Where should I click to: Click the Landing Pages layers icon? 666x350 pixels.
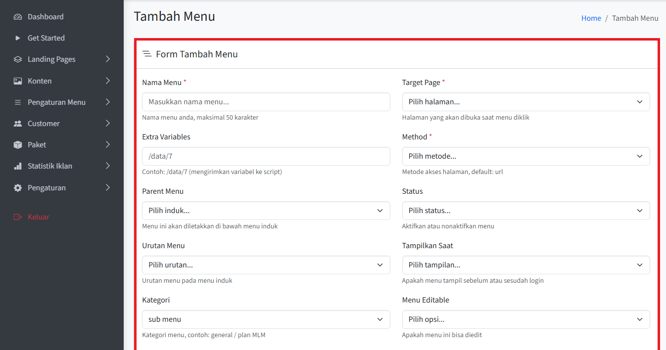(x=18, y=59)
